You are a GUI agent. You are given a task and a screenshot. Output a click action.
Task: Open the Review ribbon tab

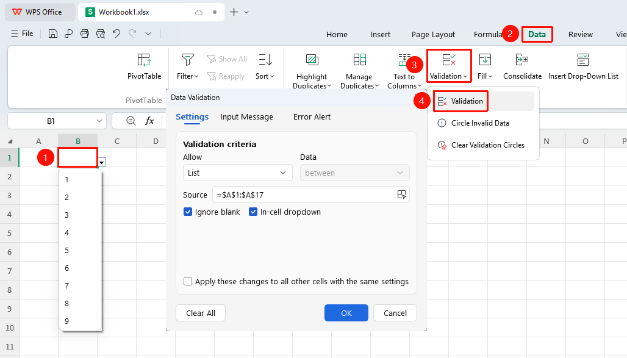click(580, 34)
